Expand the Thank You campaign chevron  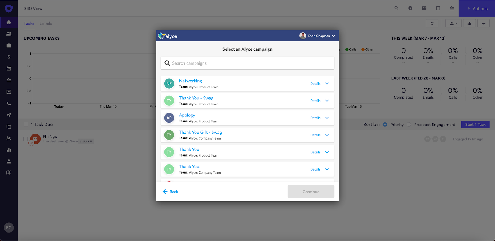[x=327, y=152]
